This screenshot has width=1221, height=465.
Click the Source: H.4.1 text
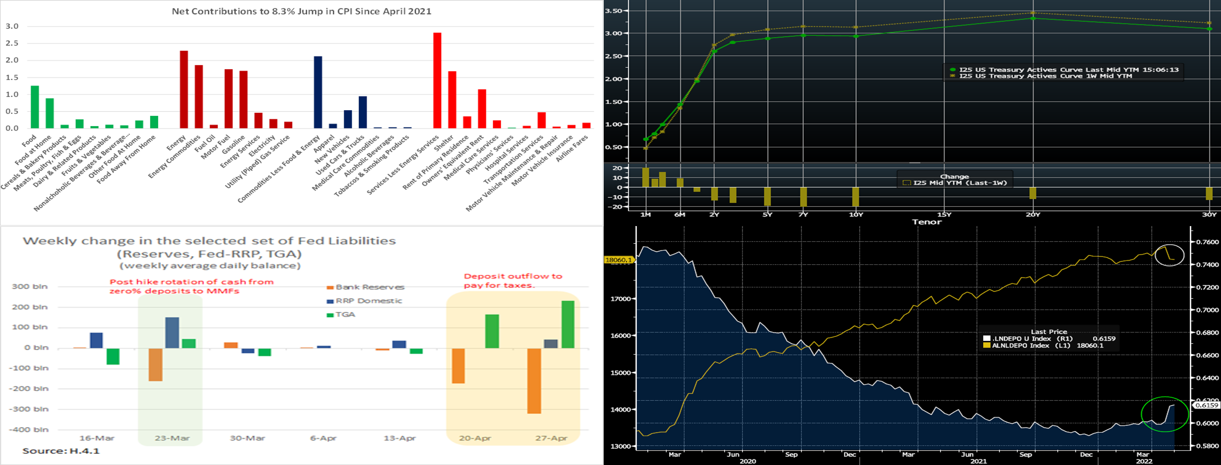pyautogui.click(x=61, y=451)
